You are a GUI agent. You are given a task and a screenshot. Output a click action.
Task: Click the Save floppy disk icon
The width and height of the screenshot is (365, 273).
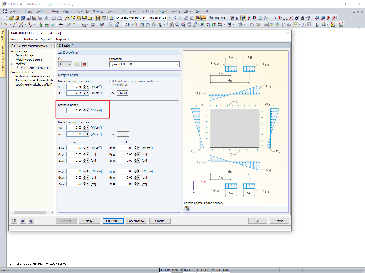click(x=29, y=18)
